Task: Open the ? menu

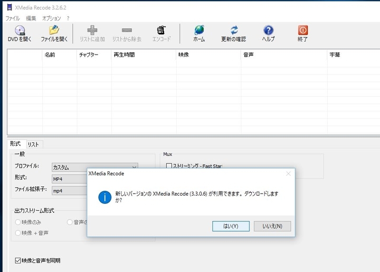Action: (68, 19)
